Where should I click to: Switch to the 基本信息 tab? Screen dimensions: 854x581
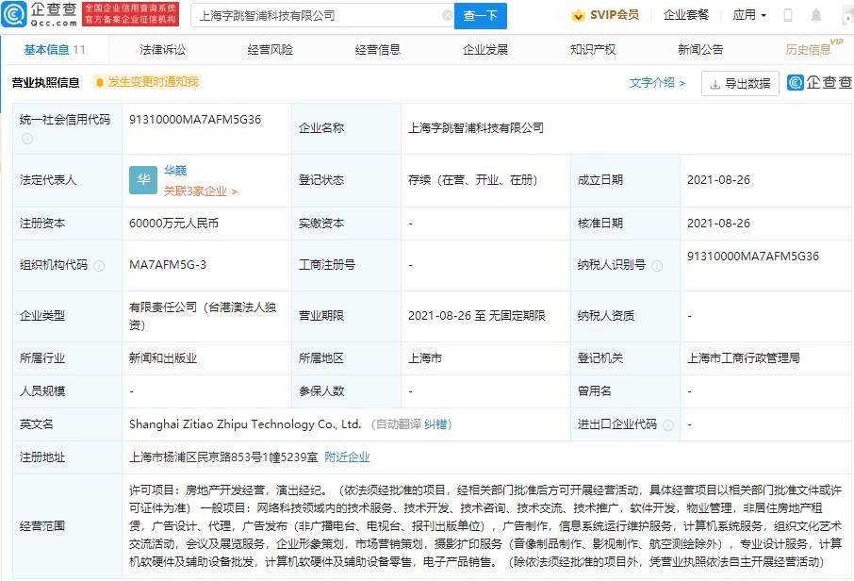pyautogui.click(x=55, y=50)
